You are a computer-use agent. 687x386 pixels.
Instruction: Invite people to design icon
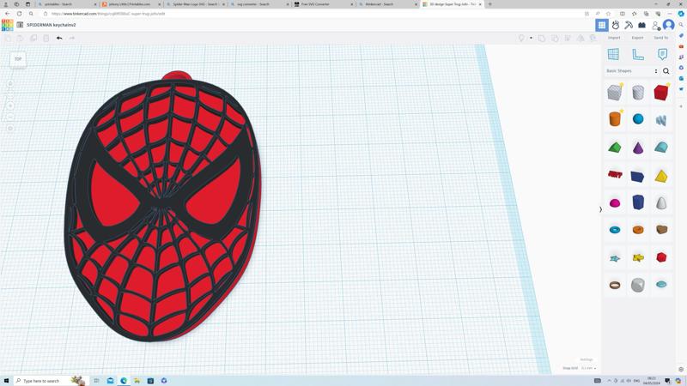click(x=655, y=26)
